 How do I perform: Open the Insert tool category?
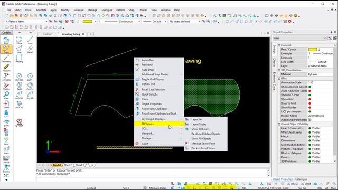click(x=6, y=104)
